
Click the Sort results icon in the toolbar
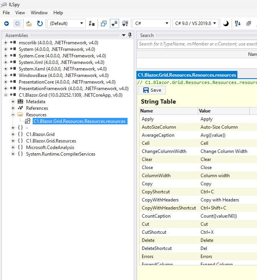click(x=237, y=23)
